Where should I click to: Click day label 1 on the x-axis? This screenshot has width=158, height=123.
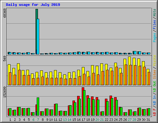[x=10, y=120]
